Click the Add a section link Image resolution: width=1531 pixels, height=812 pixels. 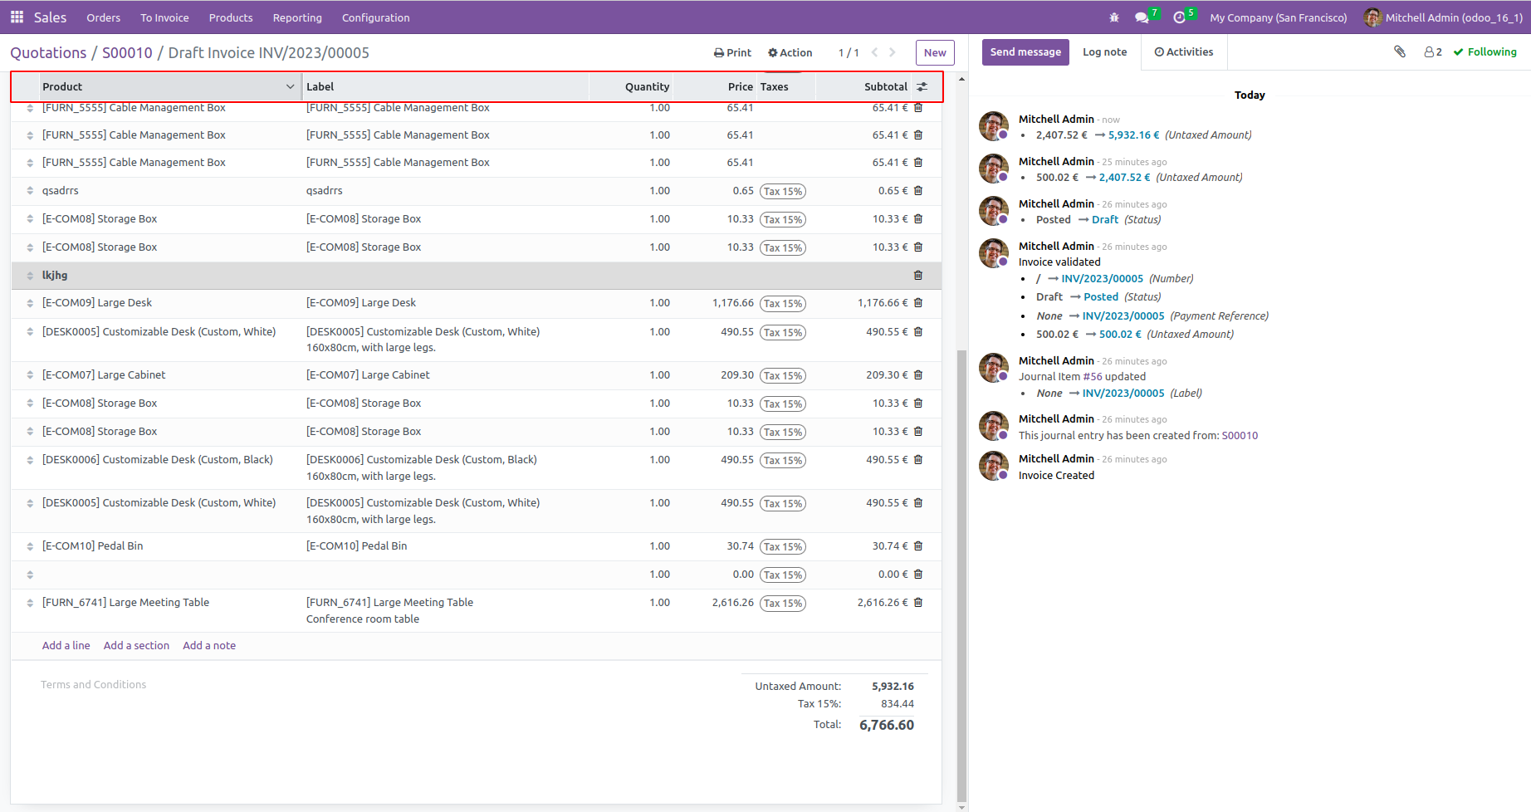click(x=136, y=646)
